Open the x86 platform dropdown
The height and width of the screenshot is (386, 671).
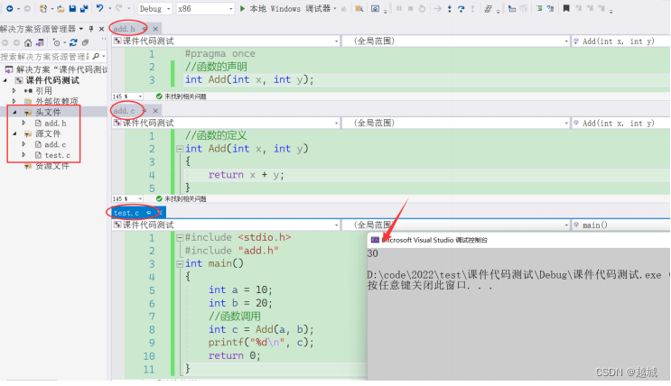point(205,8)
